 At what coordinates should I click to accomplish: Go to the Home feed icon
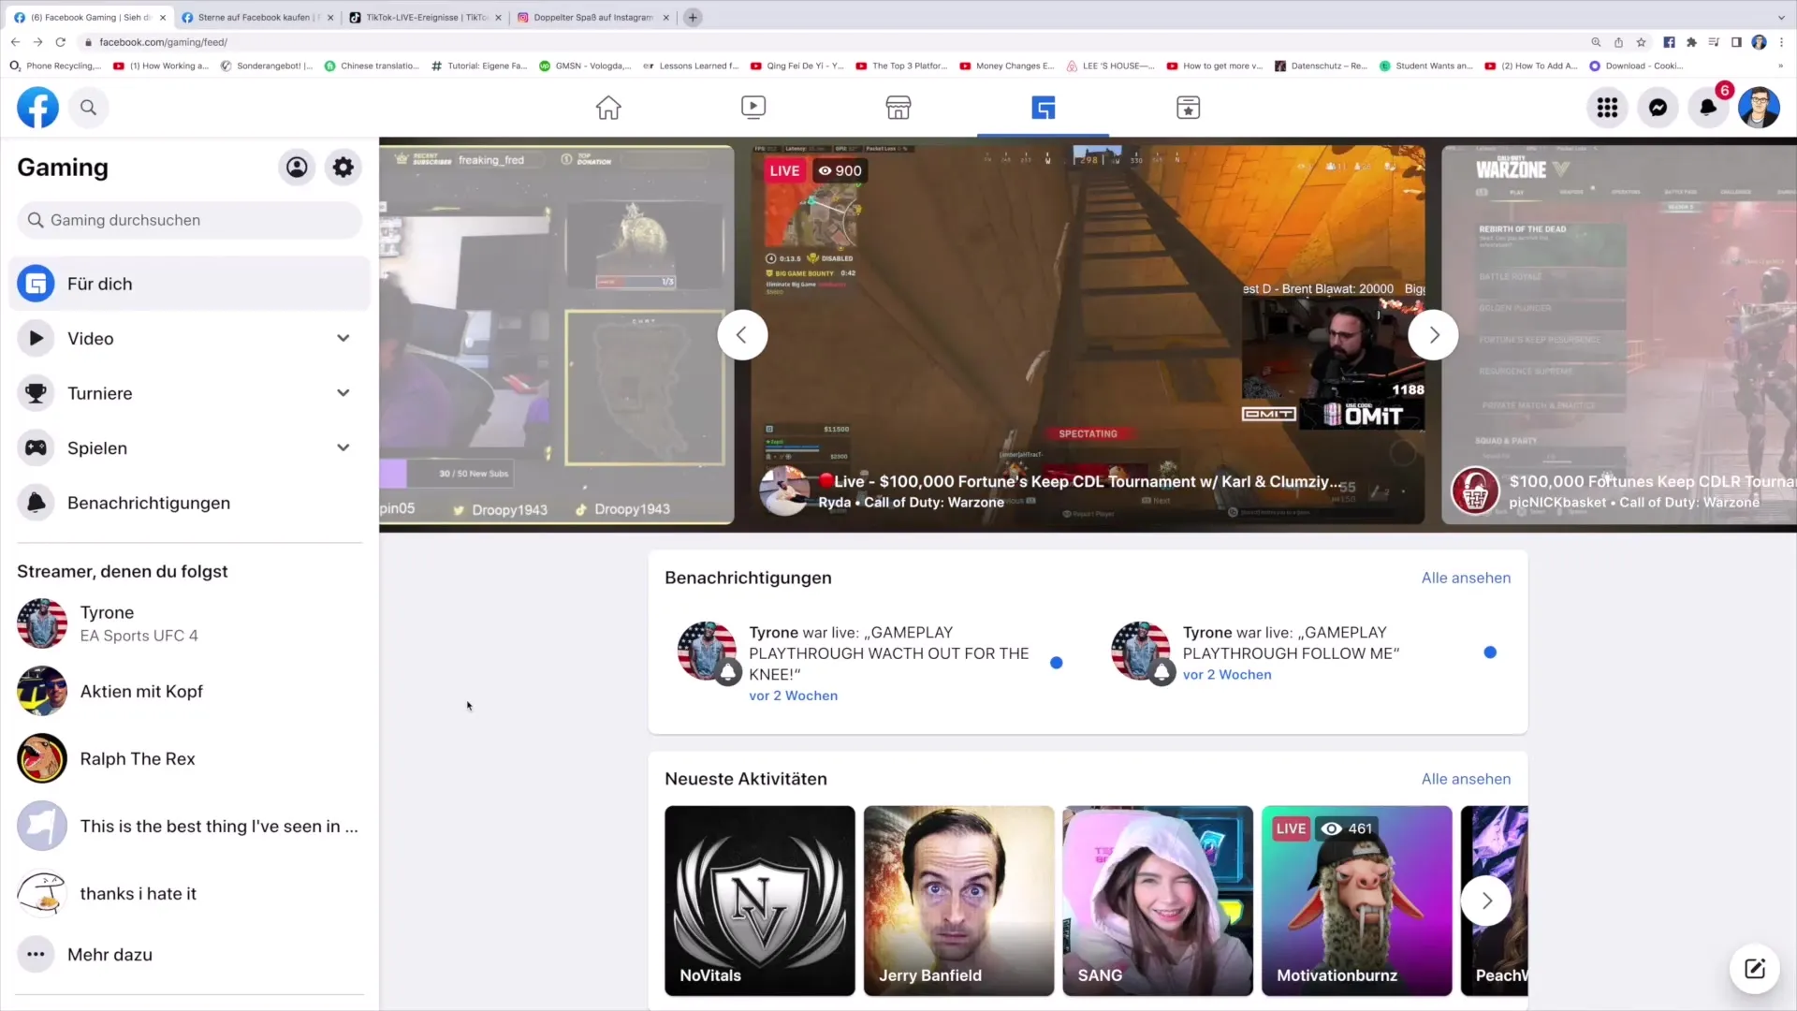[608, 108]
